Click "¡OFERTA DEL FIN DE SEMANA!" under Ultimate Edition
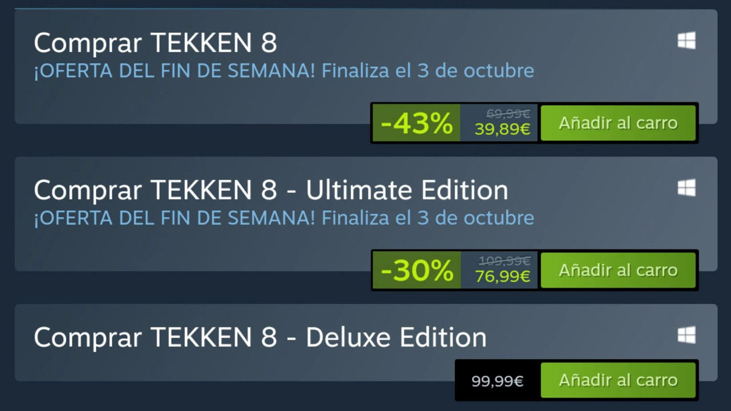This screenshot has width=731, height=411. [175, 218]
